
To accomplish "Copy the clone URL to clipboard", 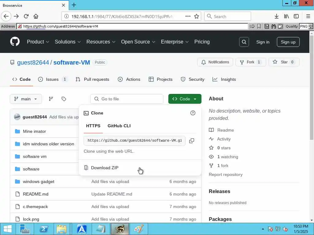I will [192, 141].
